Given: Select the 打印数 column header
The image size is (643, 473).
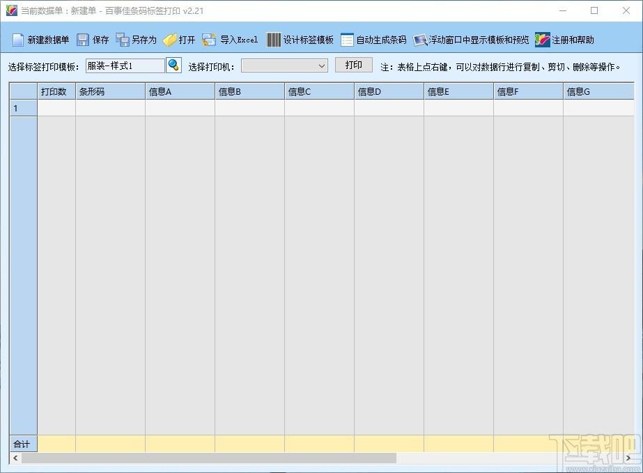Looking at the screenshot, I should 56,91.
